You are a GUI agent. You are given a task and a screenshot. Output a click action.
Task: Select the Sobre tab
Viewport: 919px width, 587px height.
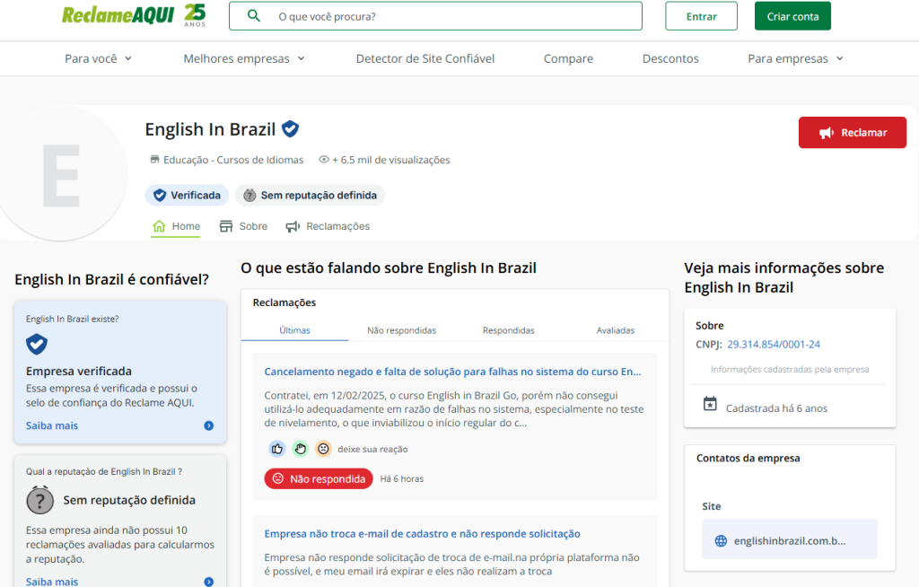point(243,226)
